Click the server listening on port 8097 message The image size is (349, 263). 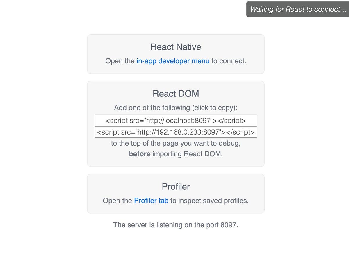click(176, 225)
